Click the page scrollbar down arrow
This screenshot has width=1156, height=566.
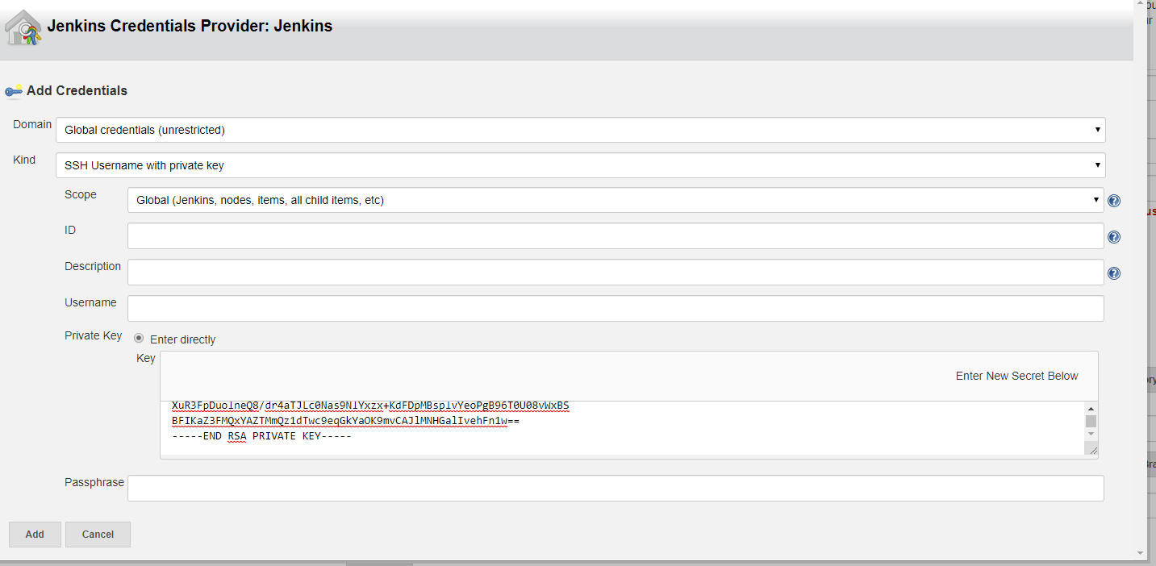click(1140, 553)
